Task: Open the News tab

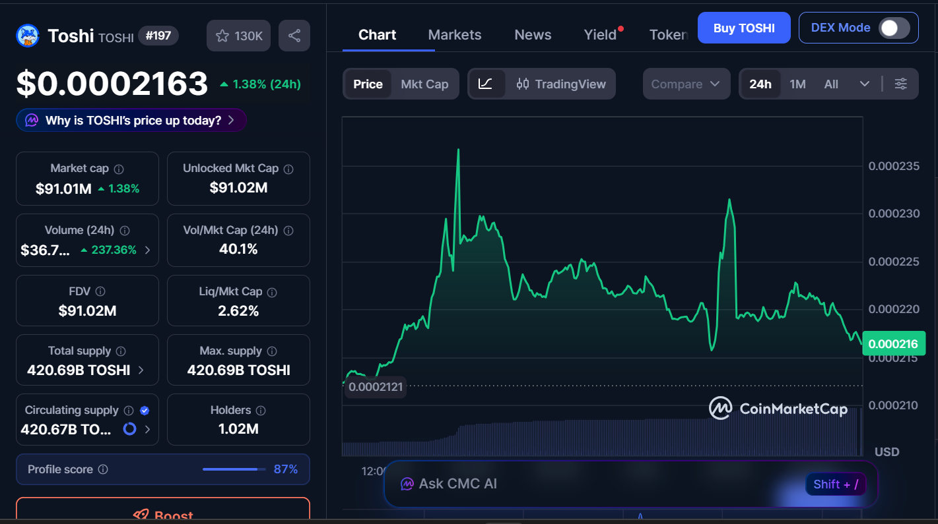Action: 532,34
